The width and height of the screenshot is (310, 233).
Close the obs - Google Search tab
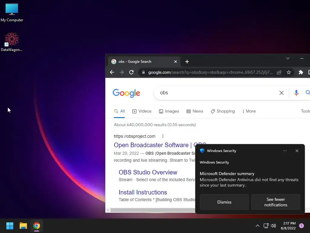[x=175, y=62]
